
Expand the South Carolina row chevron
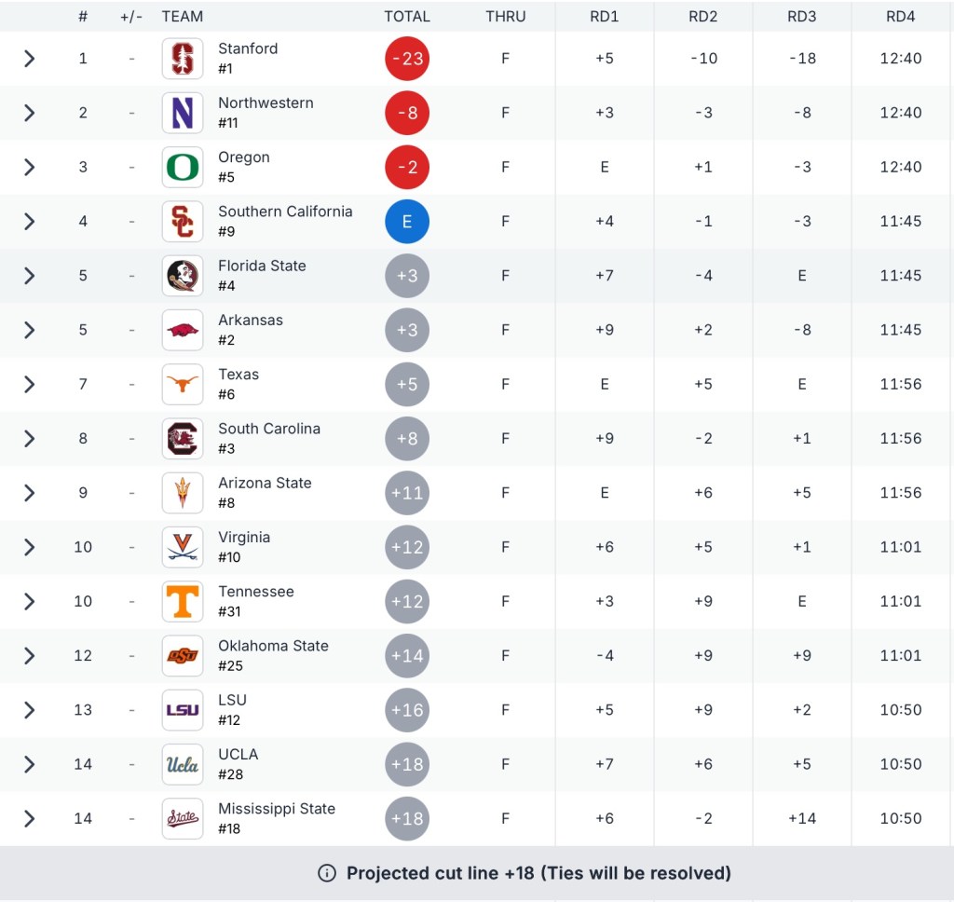point(29,438)
